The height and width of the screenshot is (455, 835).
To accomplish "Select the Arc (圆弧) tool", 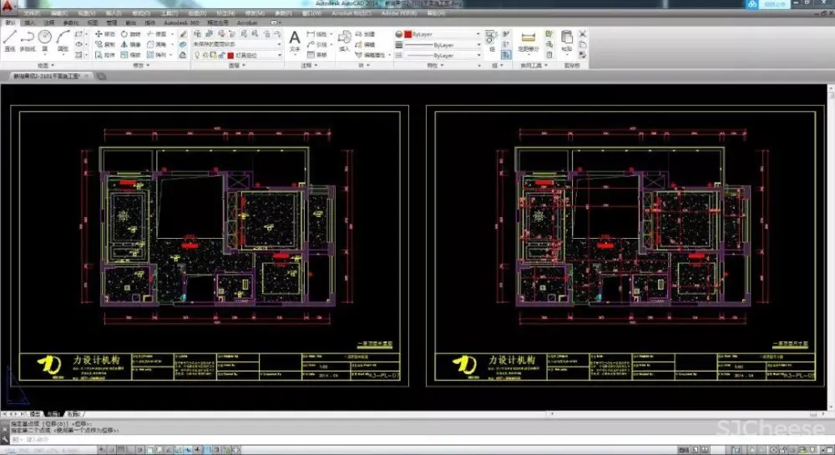I will 63,39.
